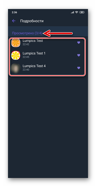Click the 22:42 view timestamp
This screenshot has width=96, height=186.
(26, 44)
